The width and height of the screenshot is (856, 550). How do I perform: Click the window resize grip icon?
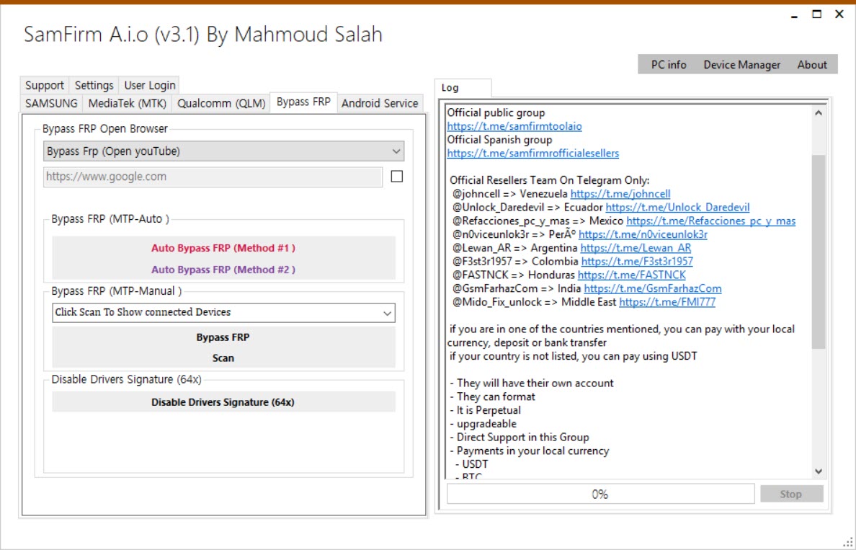849,542
